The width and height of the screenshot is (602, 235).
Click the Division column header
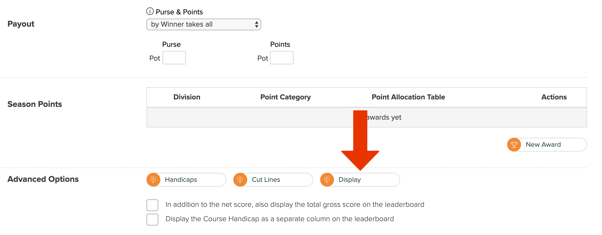tap(187, 97)
